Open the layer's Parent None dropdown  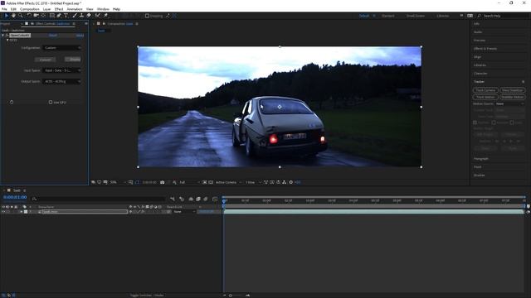coord(184,212)
